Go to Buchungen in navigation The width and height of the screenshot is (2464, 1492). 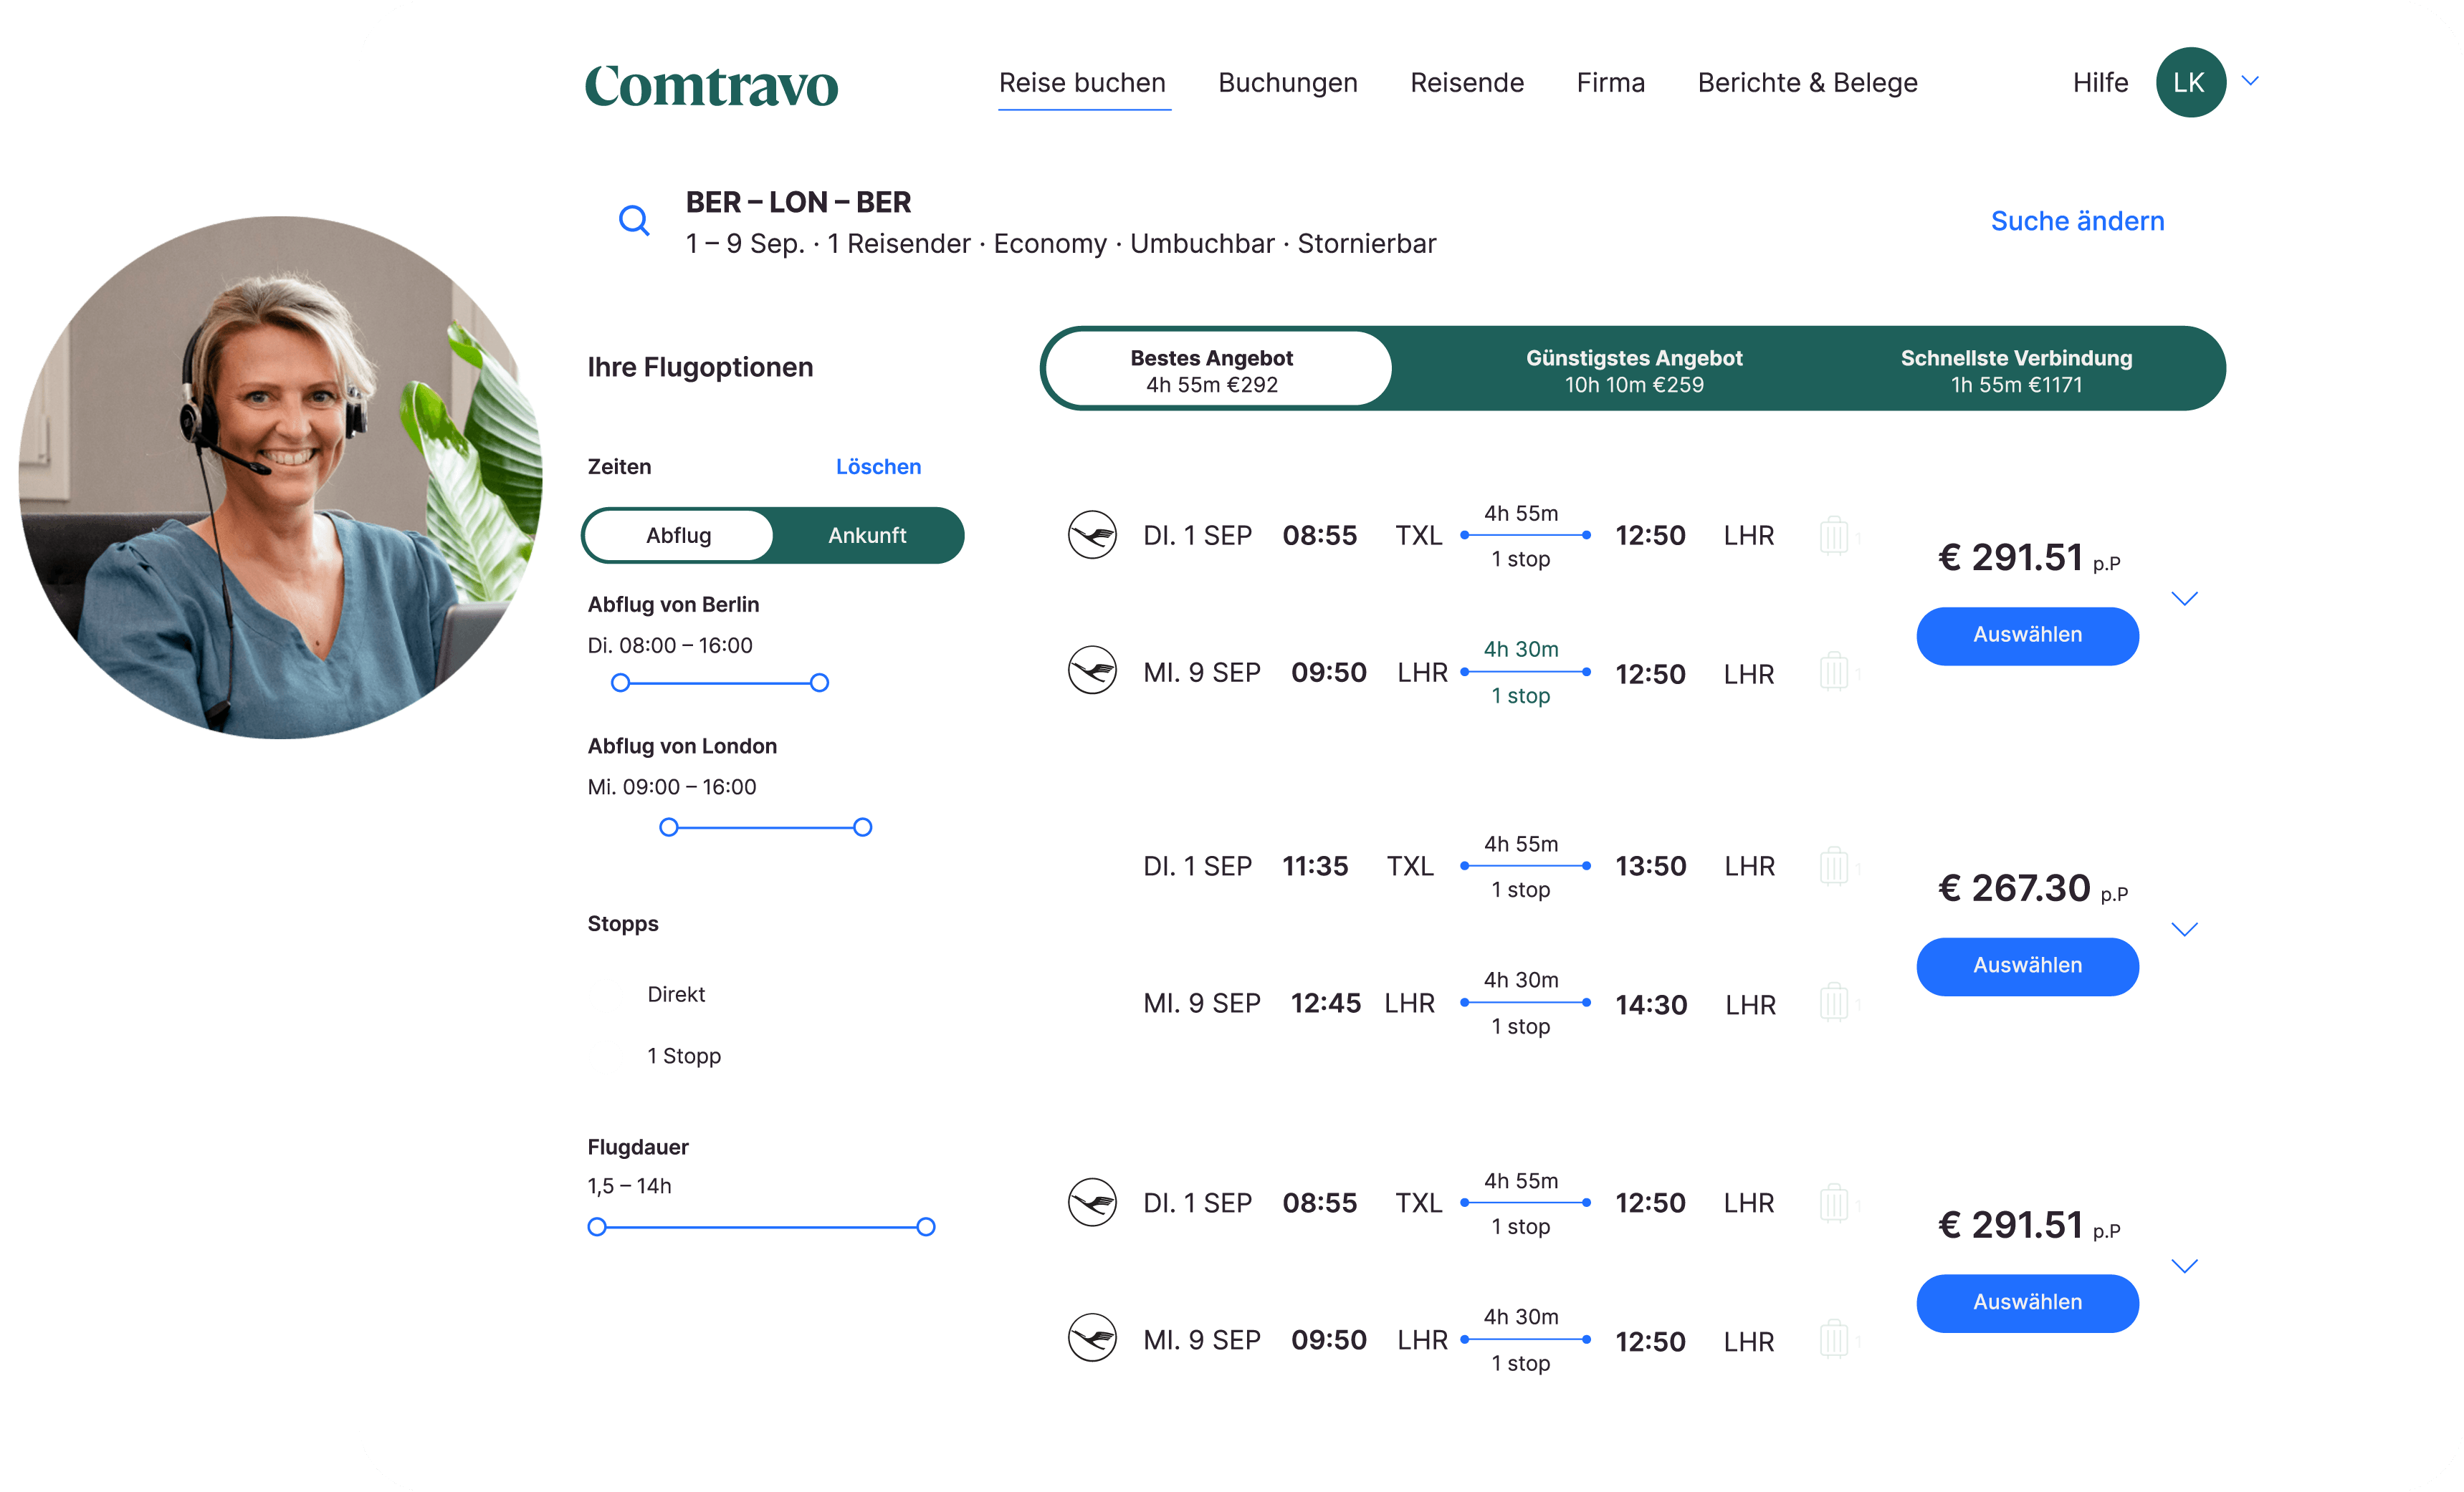pyautogui.click(x=1288, y=83)
